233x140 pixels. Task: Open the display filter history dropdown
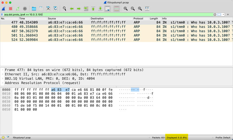[x=224, y=15]
